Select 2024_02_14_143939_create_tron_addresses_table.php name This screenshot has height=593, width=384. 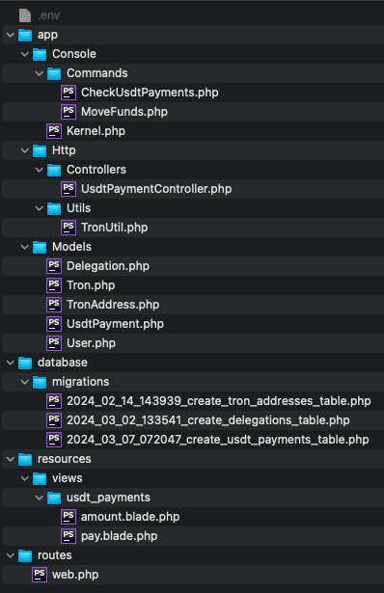219,401
